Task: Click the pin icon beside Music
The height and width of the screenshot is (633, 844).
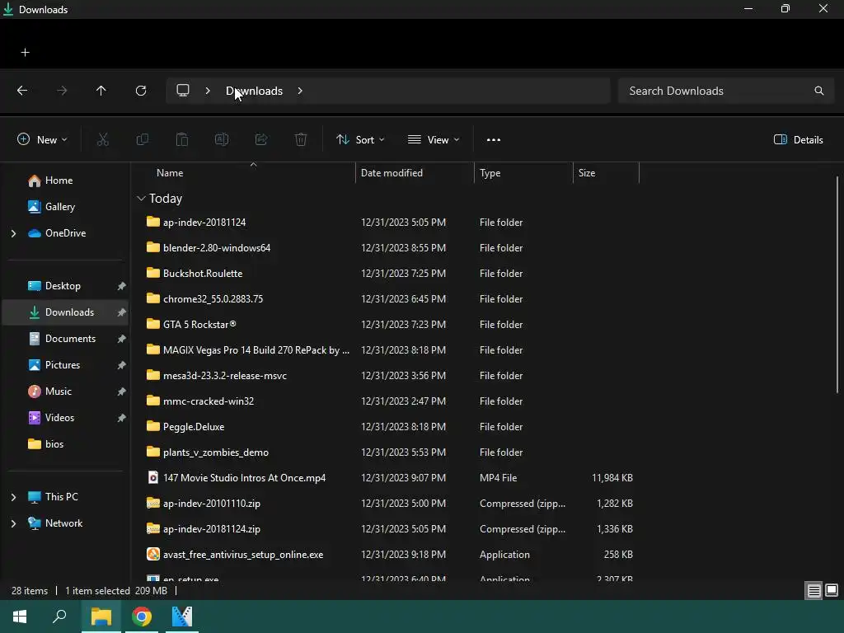Action: coord(122,392)
